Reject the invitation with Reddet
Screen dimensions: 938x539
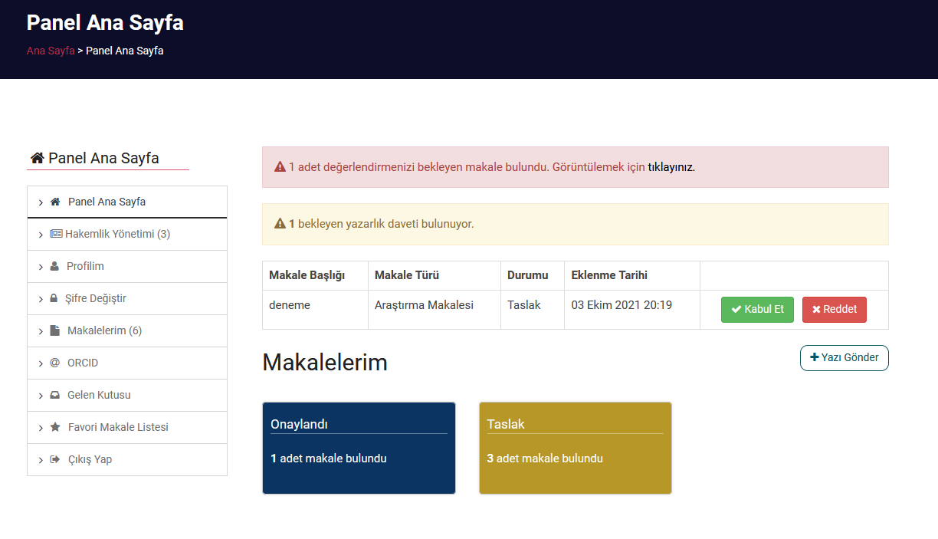pyautogui.click(x=835, y=310)
